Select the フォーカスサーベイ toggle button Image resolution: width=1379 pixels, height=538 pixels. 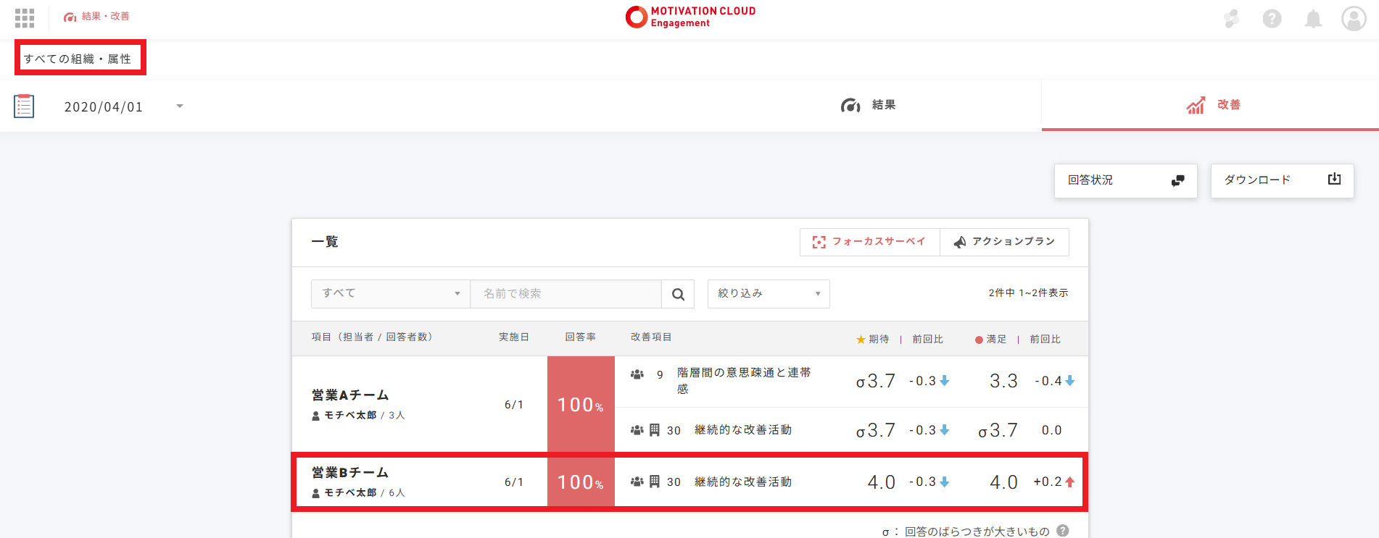click(x=869, y=242)
